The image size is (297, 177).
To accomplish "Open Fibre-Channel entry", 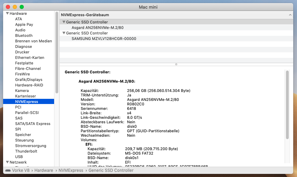I will (28, 69).
